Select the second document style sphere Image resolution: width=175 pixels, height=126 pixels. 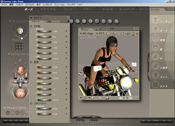coord(13,113)
